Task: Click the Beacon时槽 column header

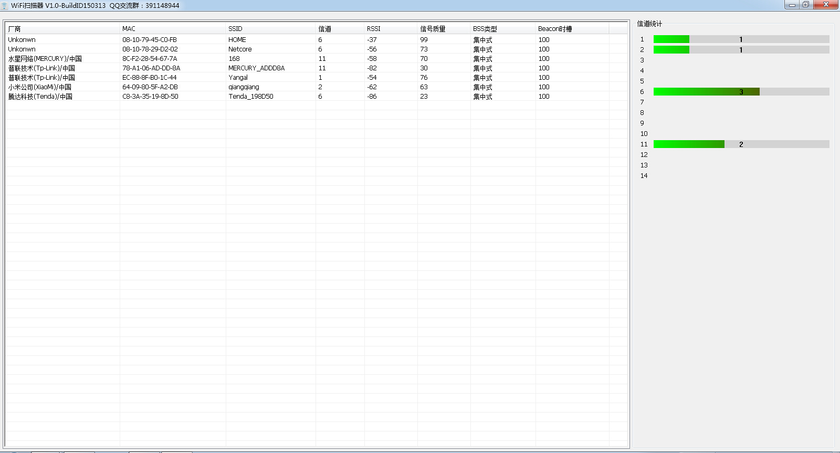Action: (571, 29)
